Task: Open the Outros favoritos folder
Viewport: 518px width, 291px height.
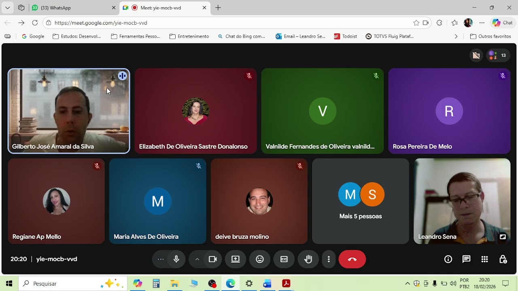Action: tap(490, 36)
